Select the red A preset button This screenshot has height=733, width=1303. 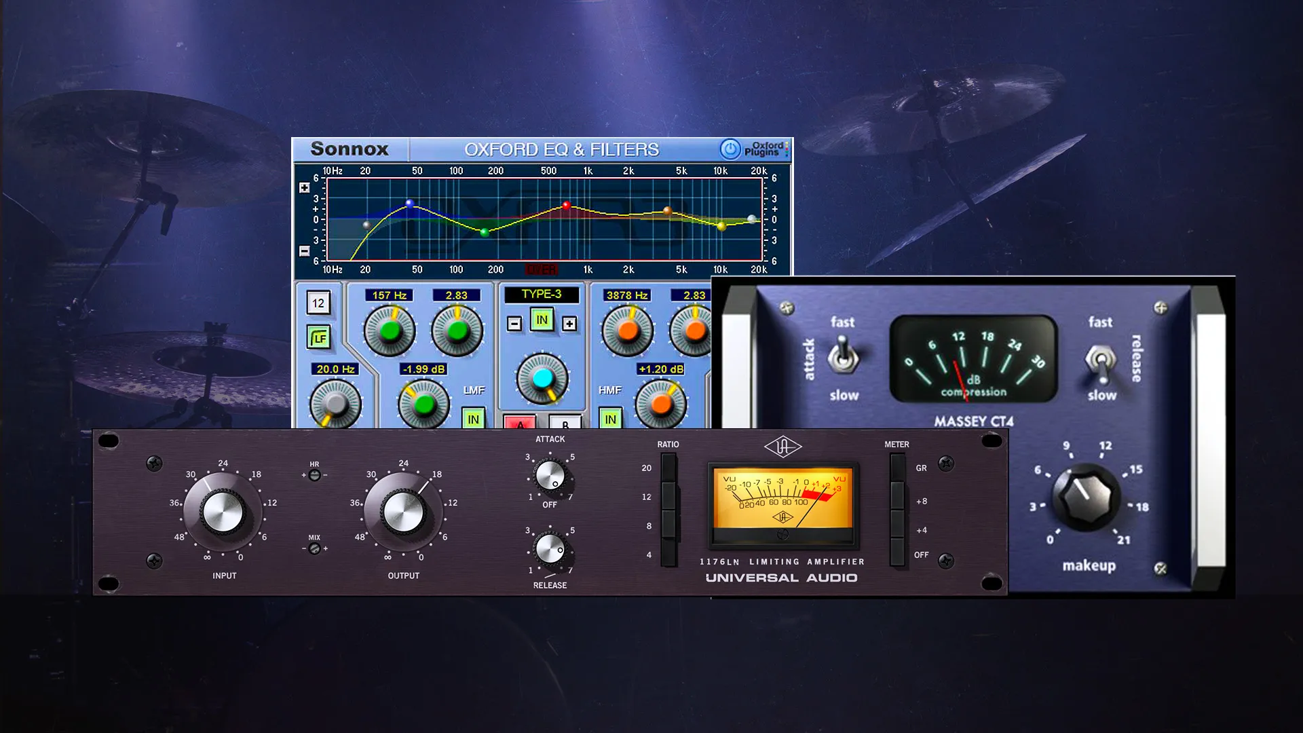pyautogui.click(x=521, y=422)
